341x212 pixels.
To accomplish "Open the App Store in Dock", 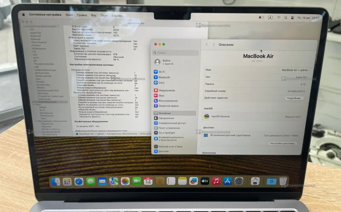I will coord(227,181).
